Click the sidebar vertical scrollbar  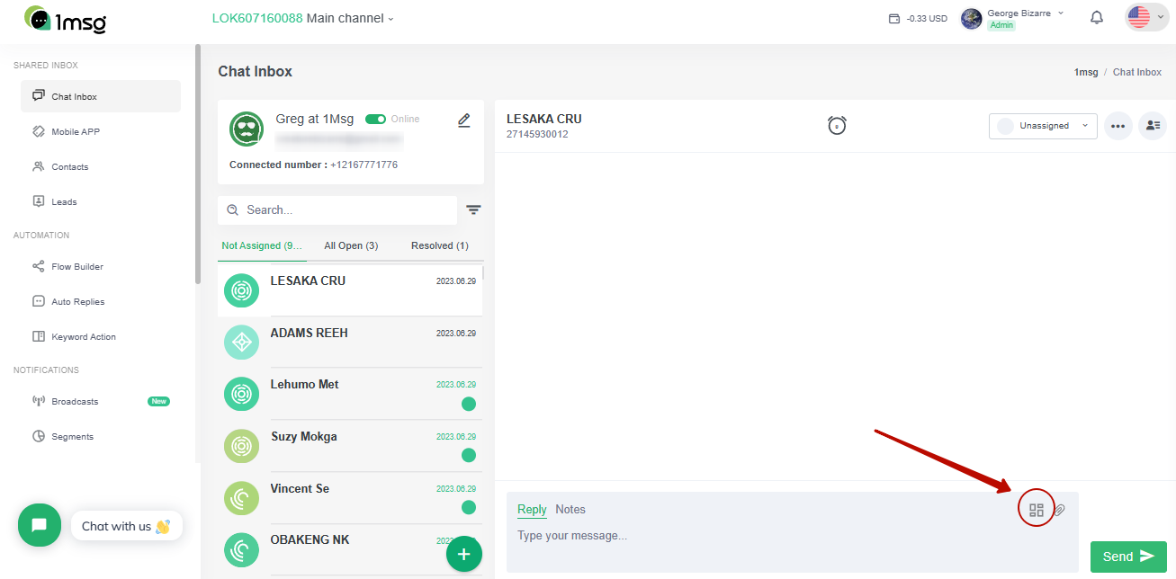[198, 164]
